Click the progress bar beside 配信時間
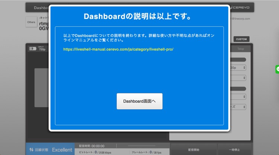The width and height of the screenshot is (279, 155). coord(142,146)
